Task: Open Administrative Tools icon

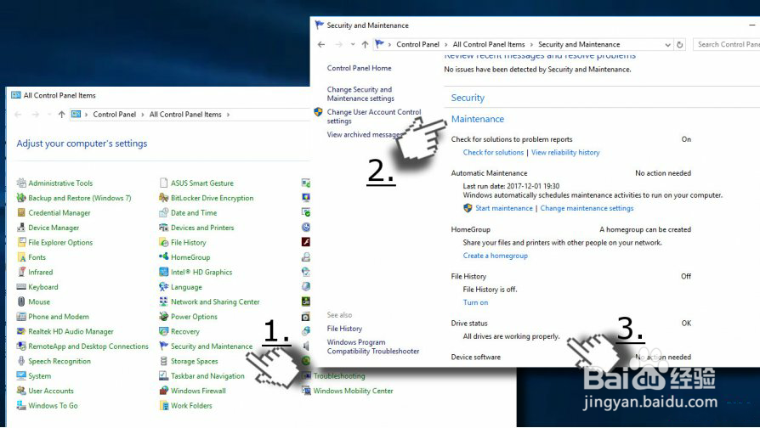Action: (21, 183)
